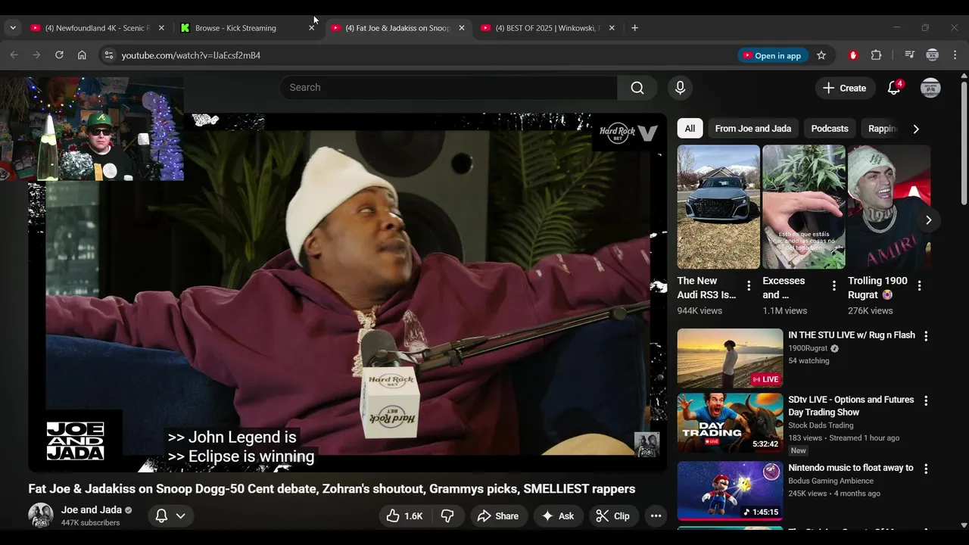Open The New Audi RS3 short thumbnail
This screenshot has width=969, height=545.
pyautogui.click(x=718, y=207)
